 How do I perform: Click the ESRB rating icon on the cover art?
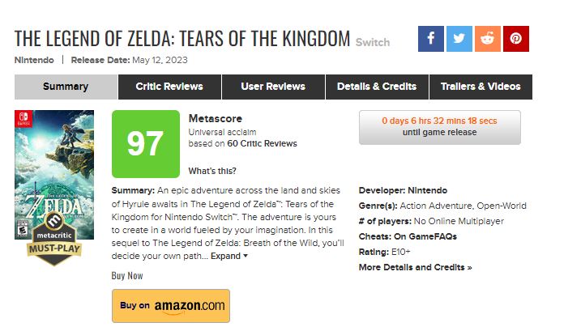coord(23,229)
